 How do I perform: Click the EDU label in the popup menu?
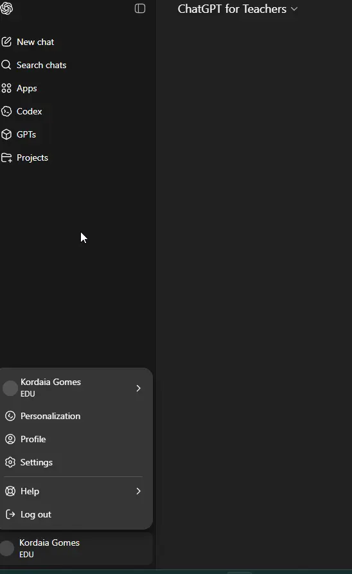click(x=28, y=394)
